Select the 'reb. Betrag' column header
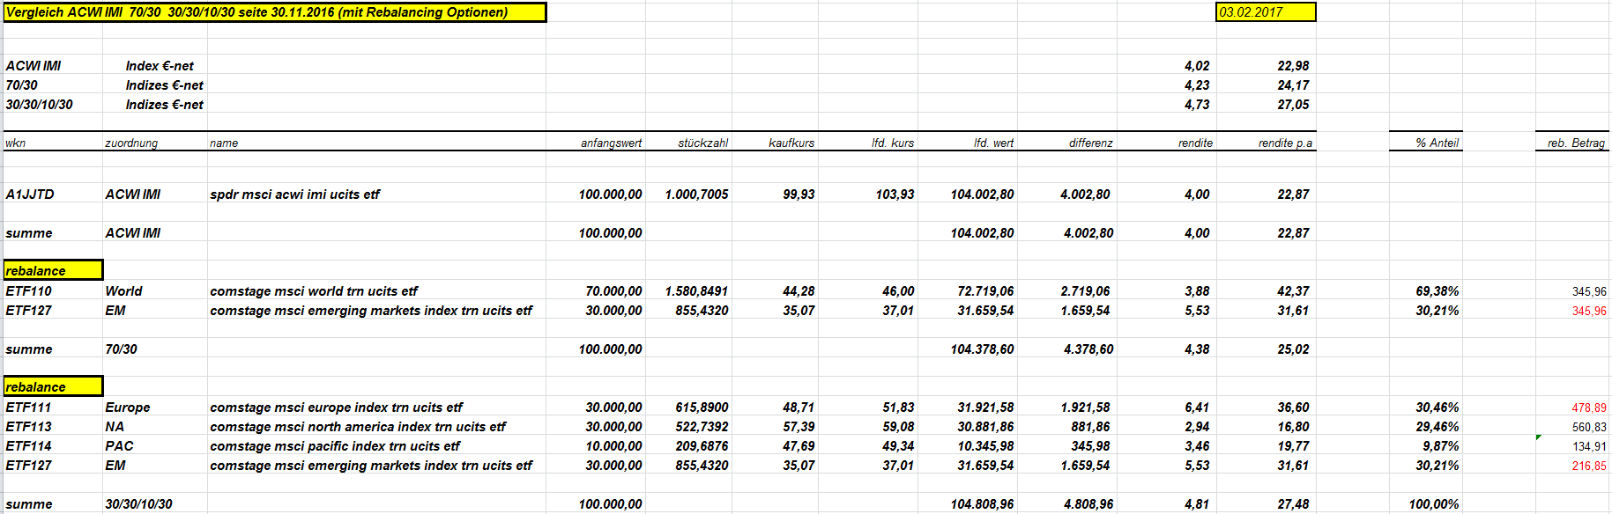1612x514 pixels. coord(1576,143)
